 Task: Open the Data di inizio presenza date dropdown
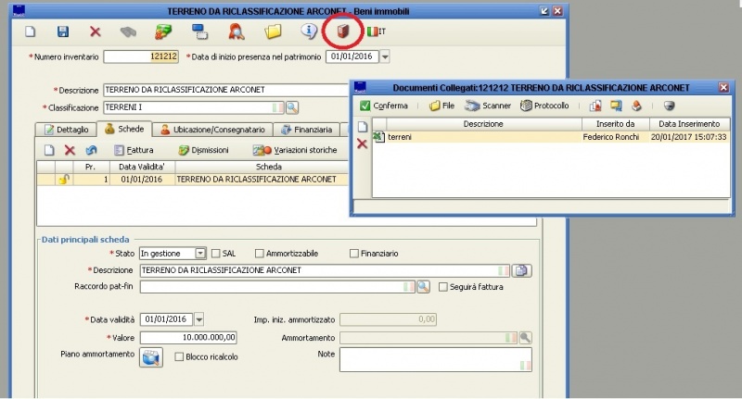coord(385,56)
